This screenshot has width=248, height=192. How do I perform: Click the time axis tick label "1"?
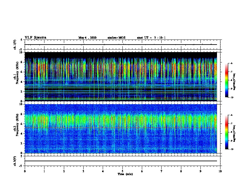click(x=44, y=171)
